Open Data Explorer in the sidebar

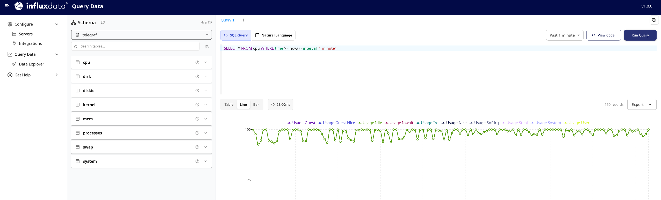31,64
